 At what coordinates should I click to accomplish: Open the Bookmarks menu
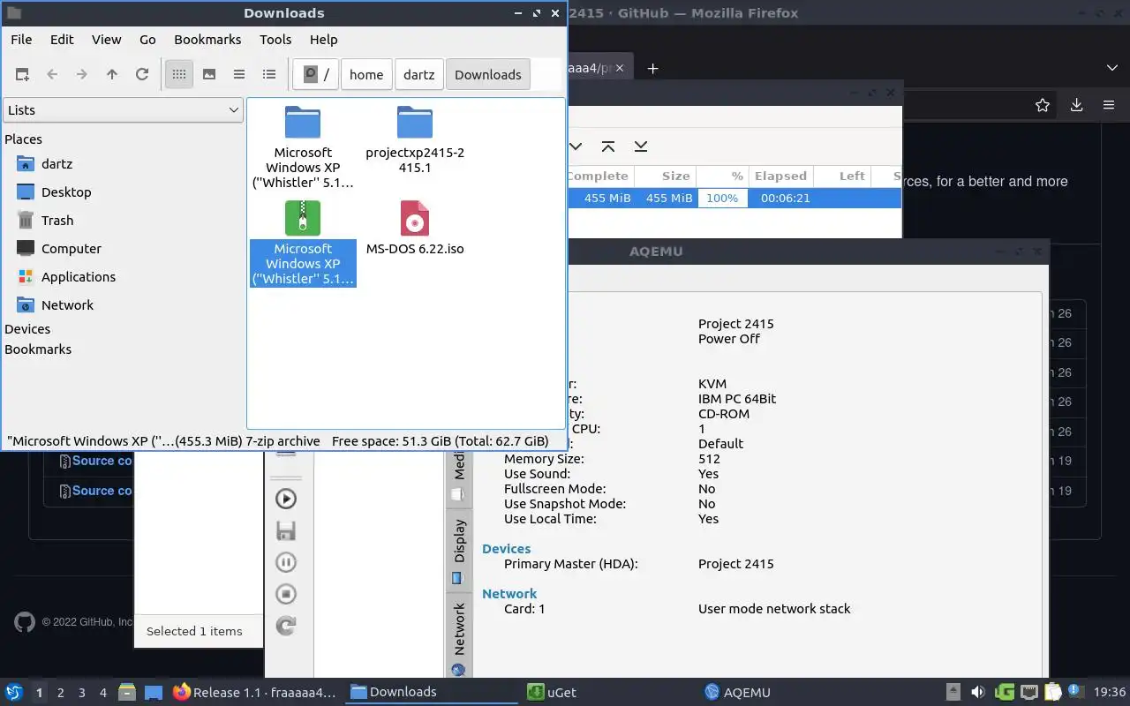click(207, 40)
